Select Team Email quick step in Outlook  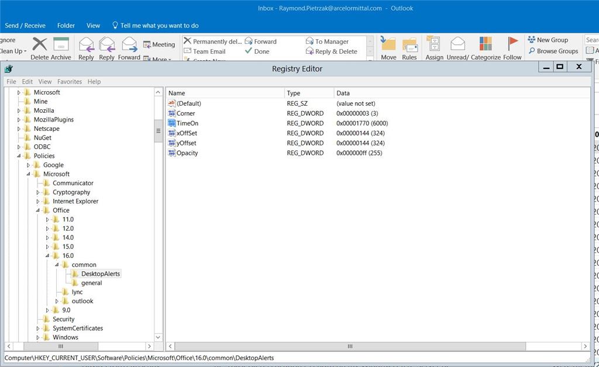(205, 51)
